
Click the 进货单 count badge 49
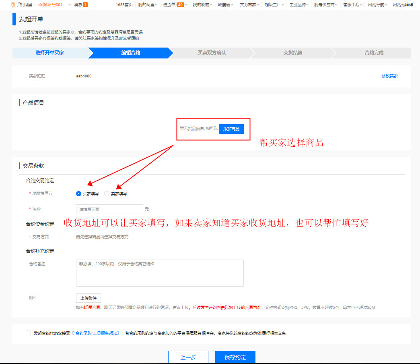tap(180, 5)
